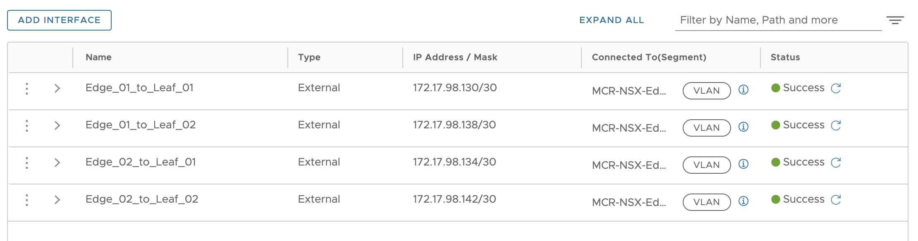The width and height of the screenshot is (918, 241).
Task: Show segment info for Edge_01_to_Leaf_01
Action: (743, 90)
